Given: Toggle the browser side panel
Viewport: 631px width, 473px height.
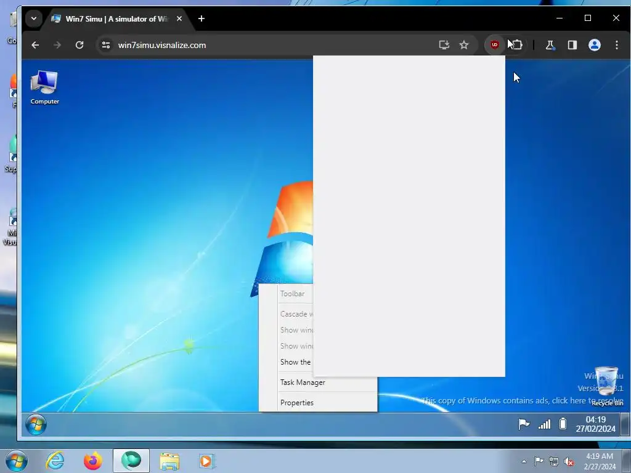Looking at the screenshot, I should pos(572,45).
